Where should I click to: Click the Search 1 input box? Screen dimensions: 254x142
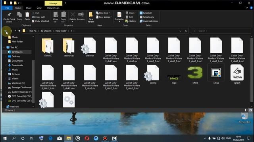[x=221, y=31]
